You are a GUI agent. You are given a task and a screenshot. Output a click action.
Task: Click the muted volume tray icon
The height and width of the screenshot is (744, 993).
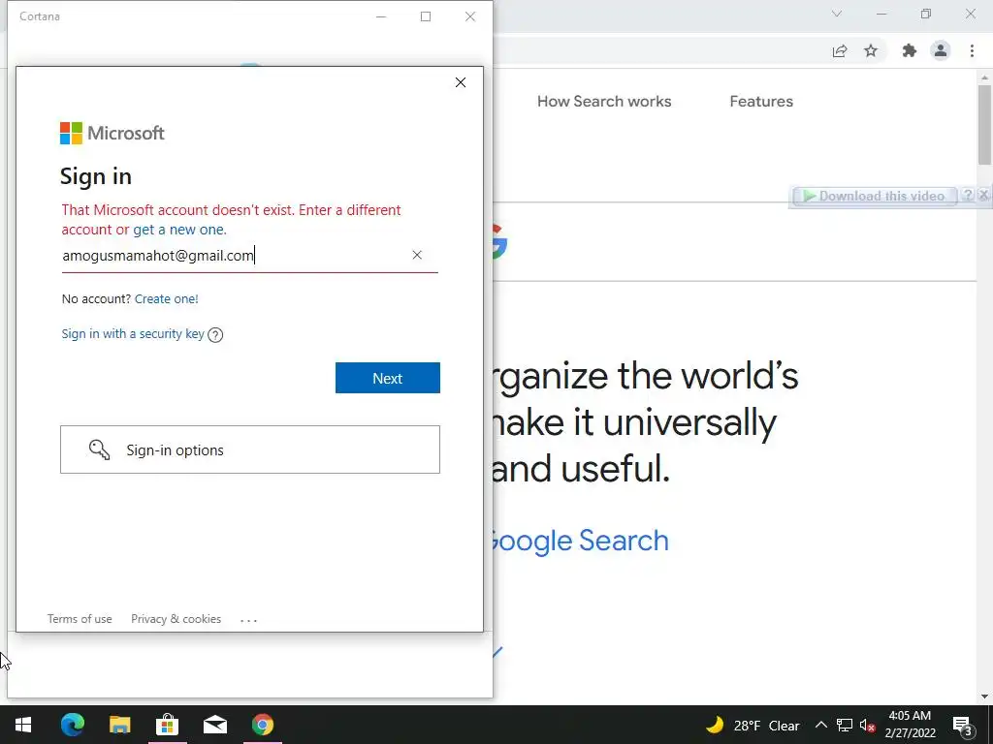[x=868, y=726]
